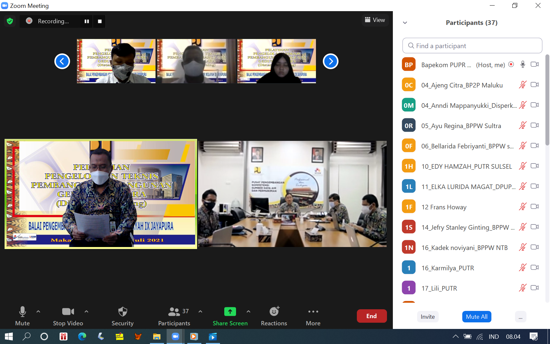
Task: Toggle host Bapekom PUPR microphone icon
Action: pos(523,65)
